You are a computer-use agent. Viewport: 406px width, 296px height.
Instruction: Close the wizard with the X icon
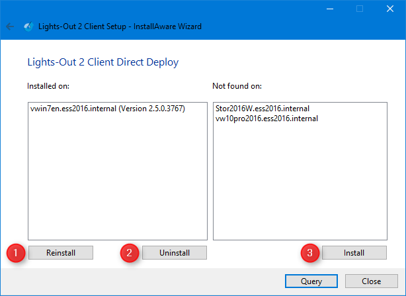[x=390, y=9]
